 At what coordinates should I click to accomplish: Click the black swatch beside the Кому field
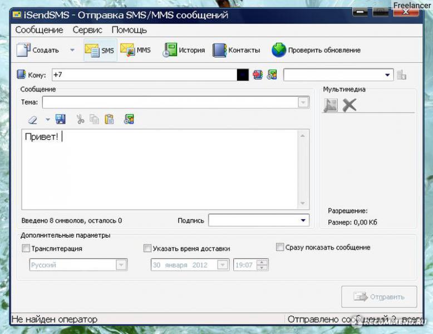point(243,75)
